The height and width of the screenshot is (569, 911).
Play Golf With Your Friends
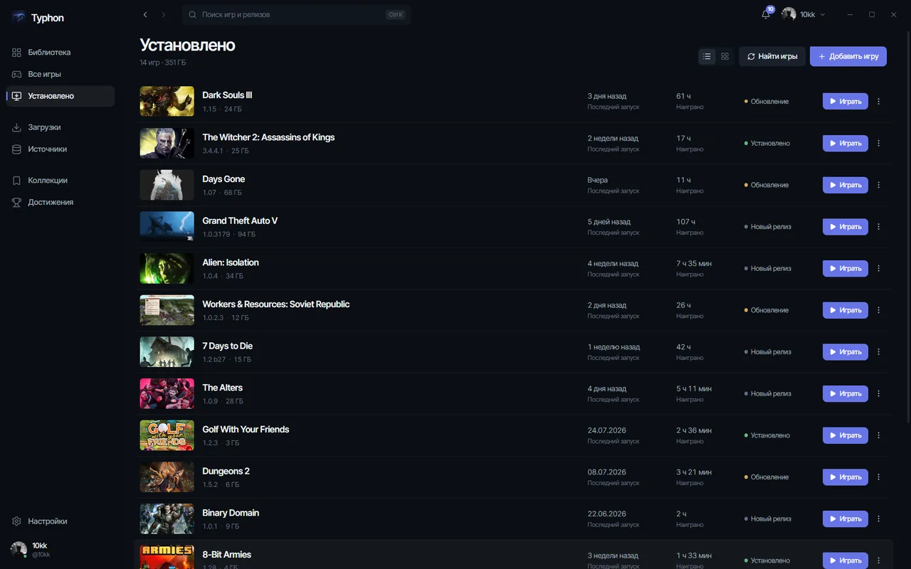pos(846,435)
